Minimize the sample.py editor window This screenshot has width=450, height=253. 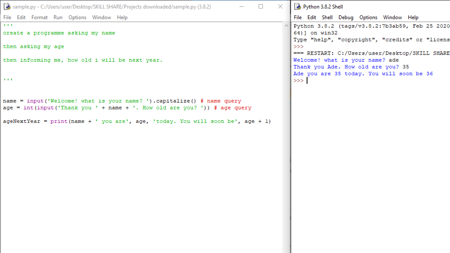click(x=242, y=7)
